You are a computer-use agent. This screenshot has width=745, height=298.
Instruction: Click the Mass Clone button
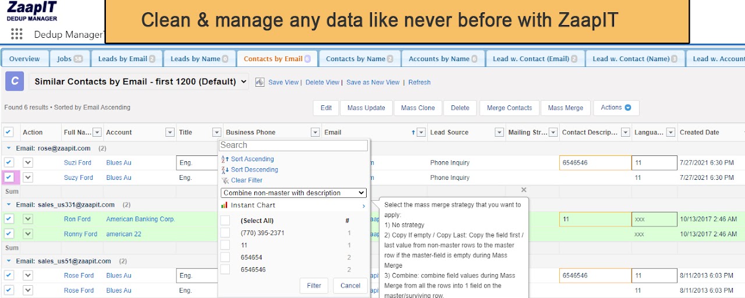(x=418, y=108)
